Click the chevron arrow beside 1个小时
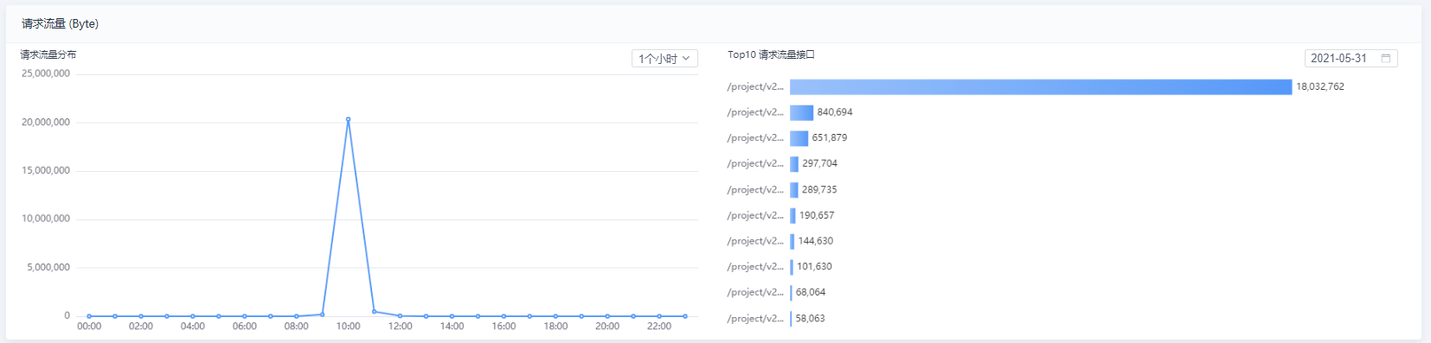The height and width of the screenshot is (343, 1431). (686, 59)
